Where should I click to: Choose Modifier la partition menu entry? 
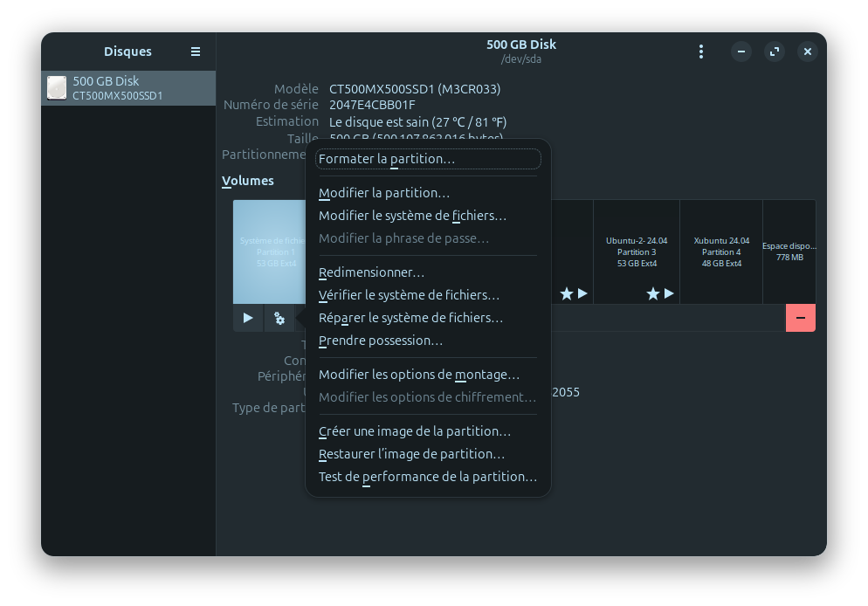(x=384, y=193)
